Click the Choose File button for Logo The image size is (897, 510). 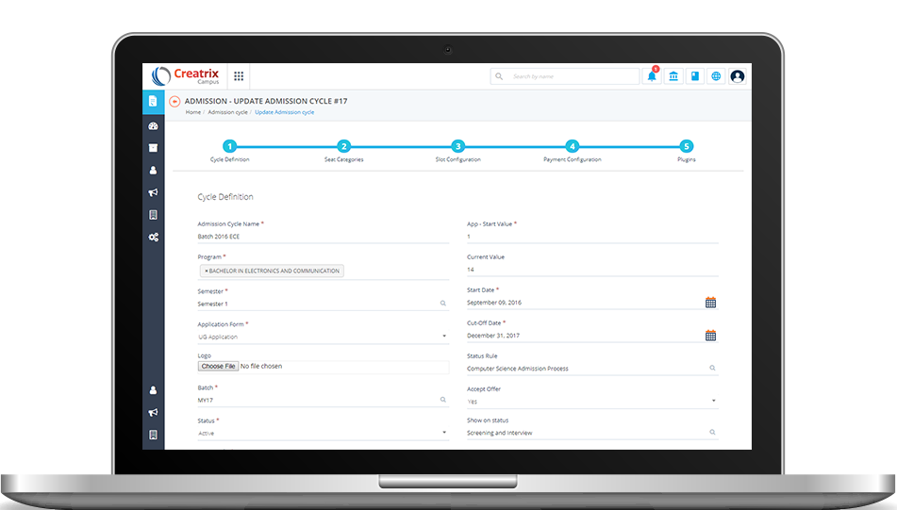click(218, 366)
